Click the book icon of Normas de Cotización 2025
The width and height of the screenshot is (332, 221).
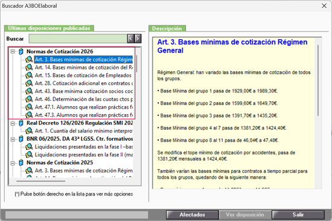click(x=21, y=162)
